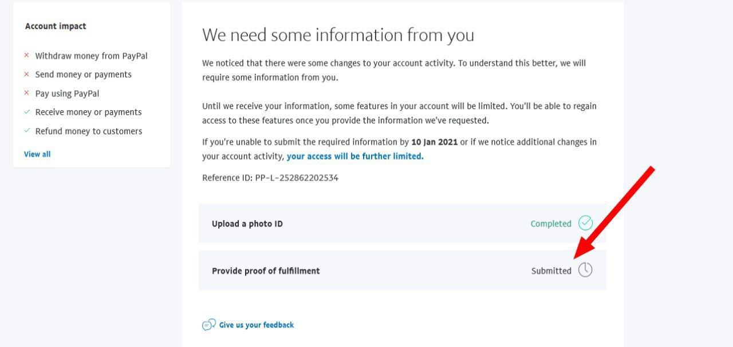Click the 'We need some information from you' heading
733x347 pixels.
click(338, 35)
